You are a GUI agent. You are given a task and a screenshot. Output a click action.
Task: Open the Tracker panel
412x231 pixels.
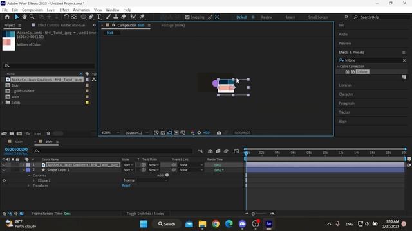pyautogui.click(x=344, y=112)
